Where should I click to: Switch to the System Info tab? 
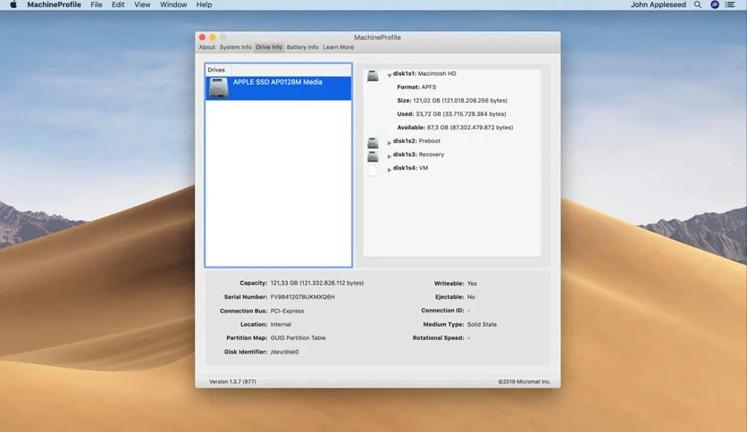(235, 47)
